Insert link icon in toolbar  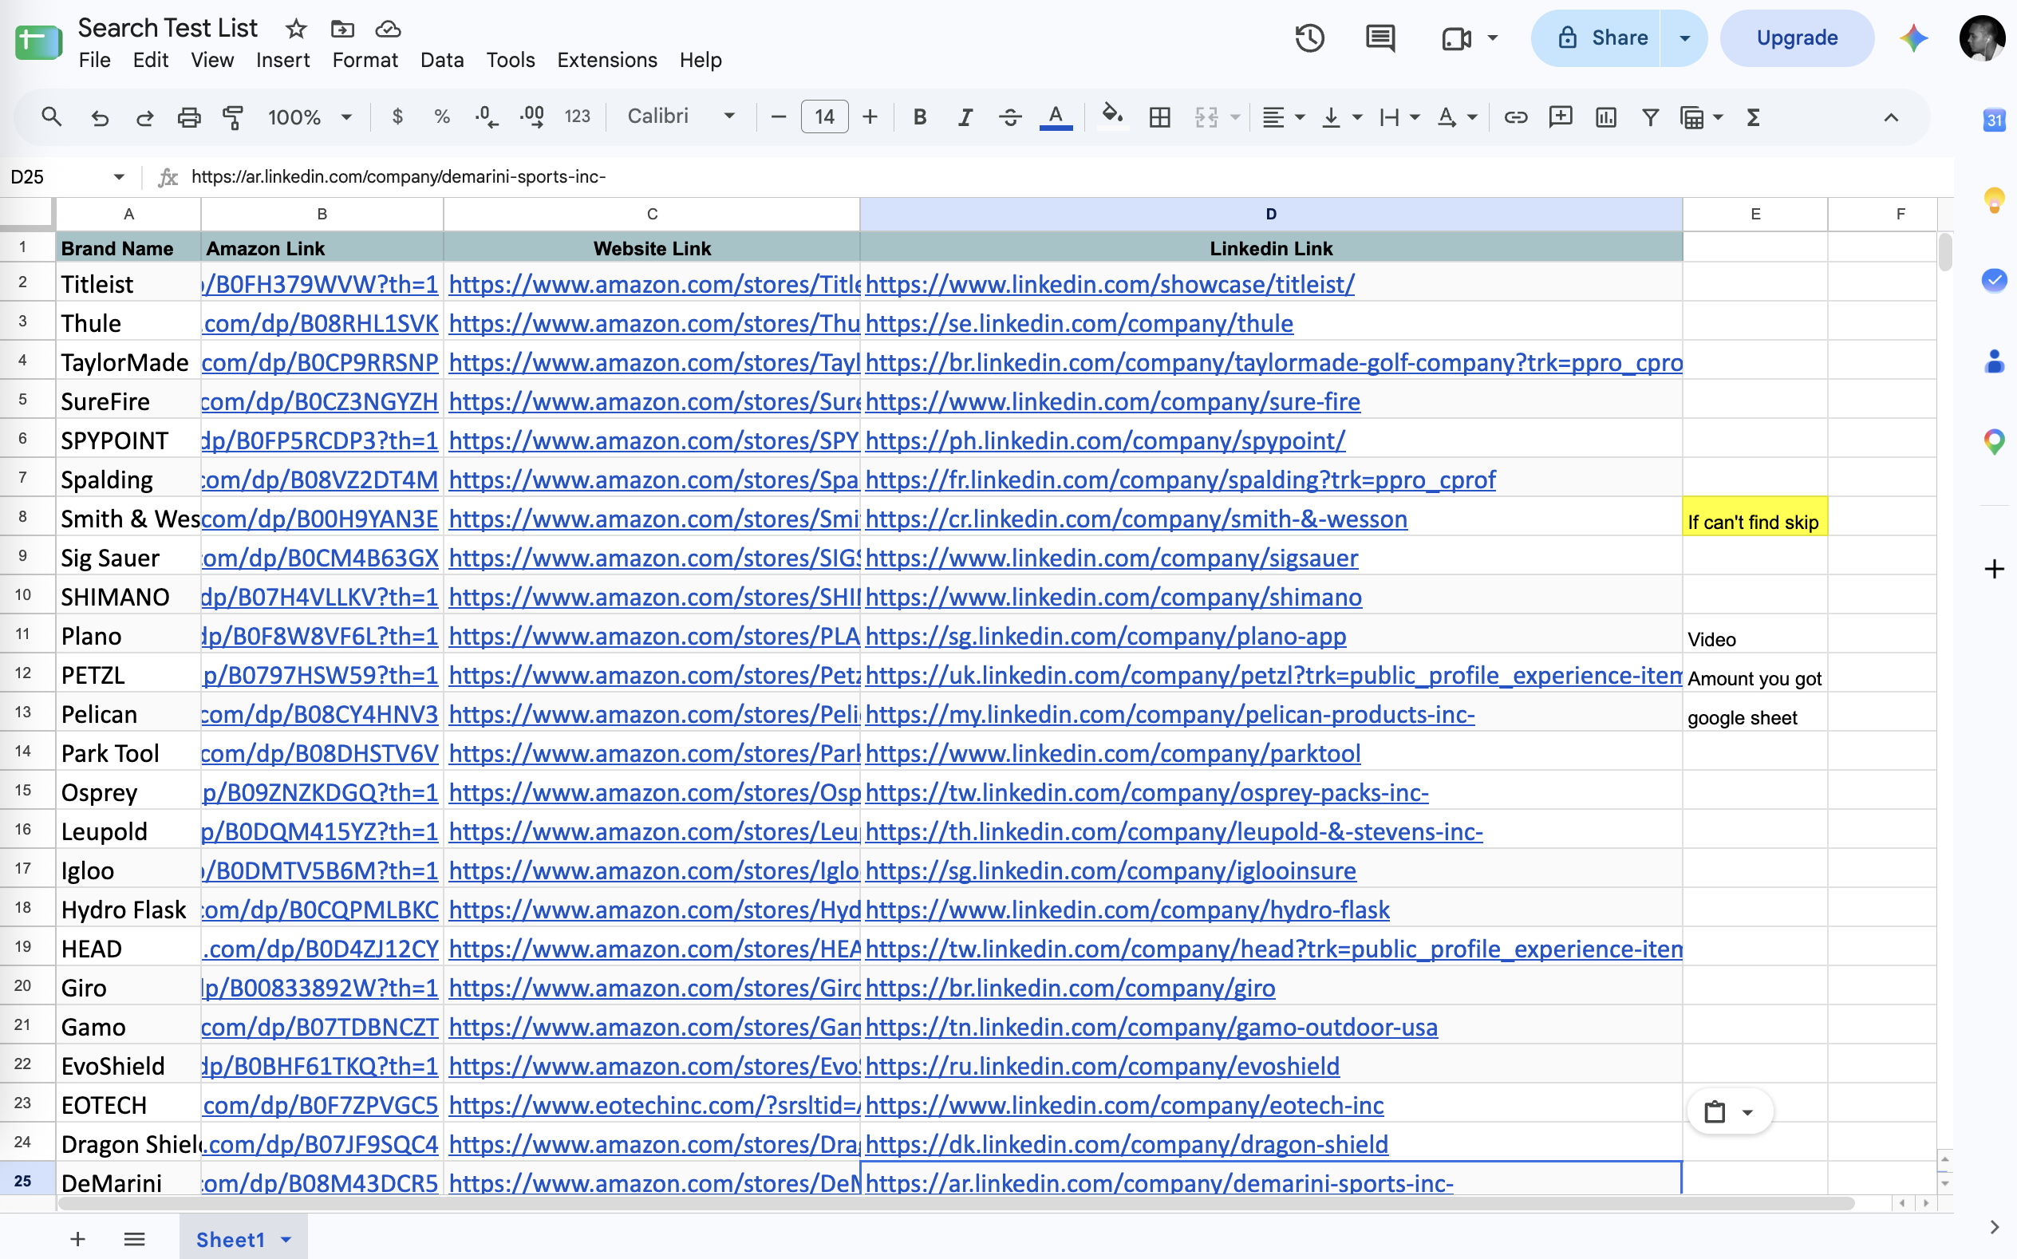click(x=1515, y=117)
